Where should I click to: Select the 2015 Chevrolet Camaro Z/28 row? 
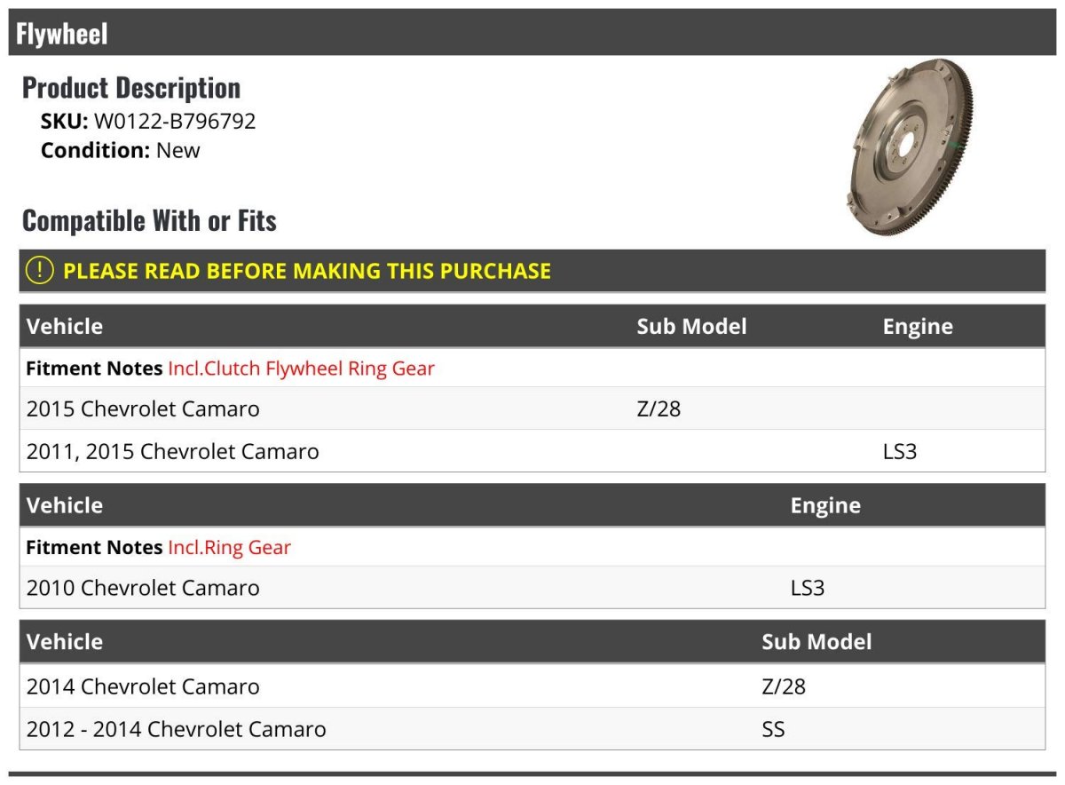(x=532, y=408)
